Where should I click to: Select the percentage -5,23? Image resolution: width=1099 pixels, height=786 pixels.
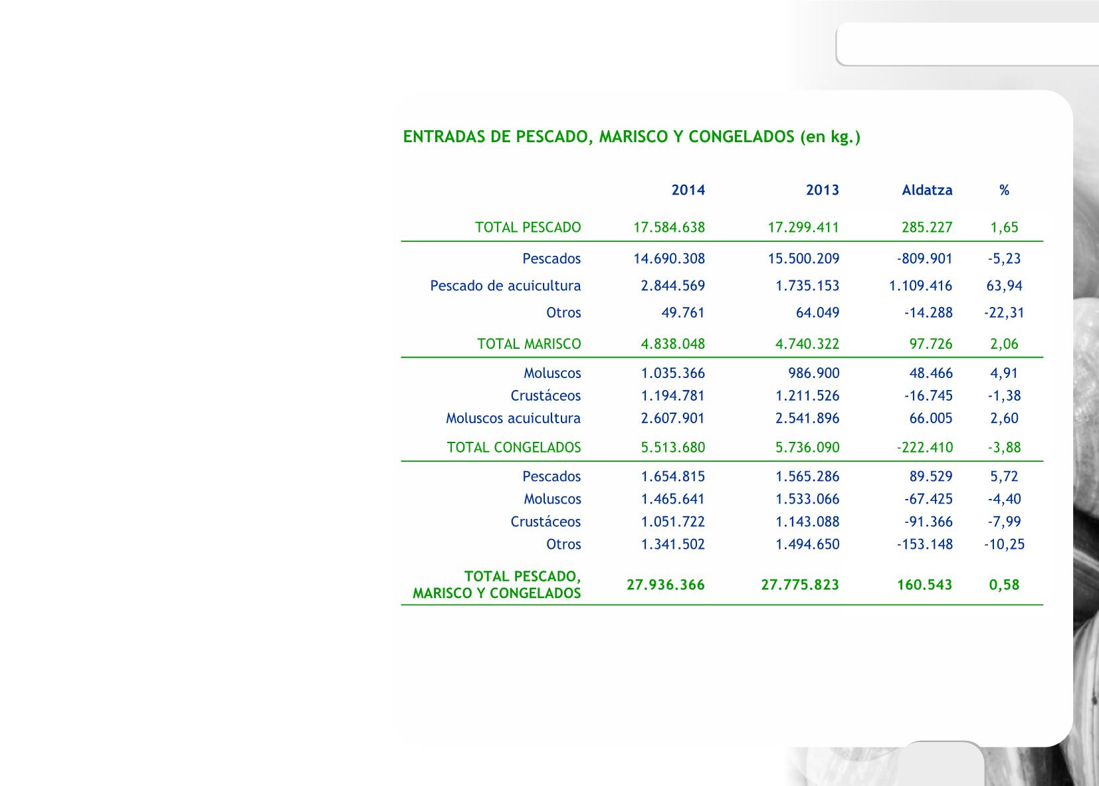1005,258
